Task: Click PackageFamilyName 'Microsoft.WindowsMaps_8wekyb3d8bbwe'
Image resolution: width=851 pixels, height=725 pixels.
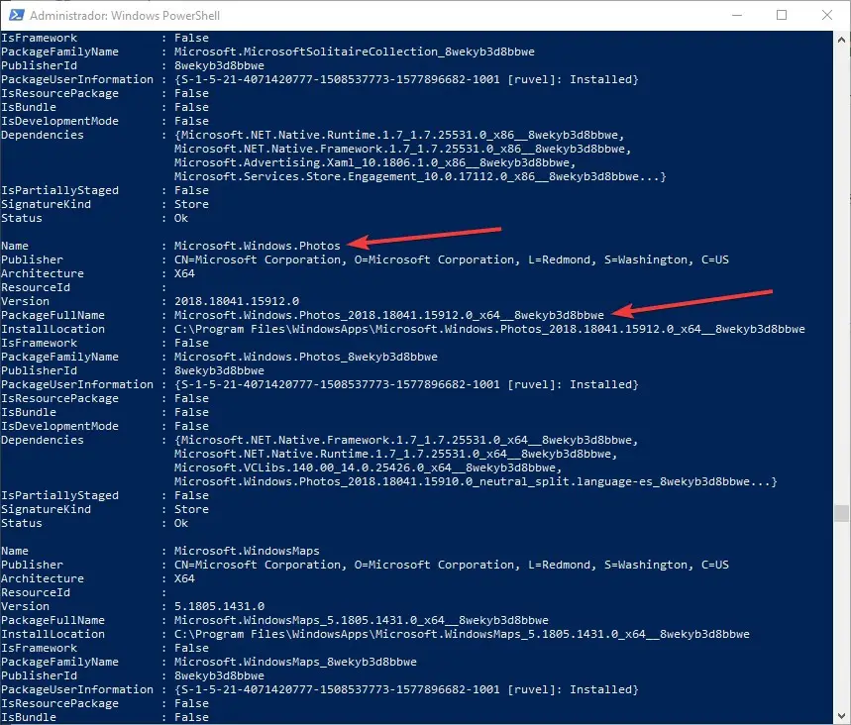Action: [295, 662]
